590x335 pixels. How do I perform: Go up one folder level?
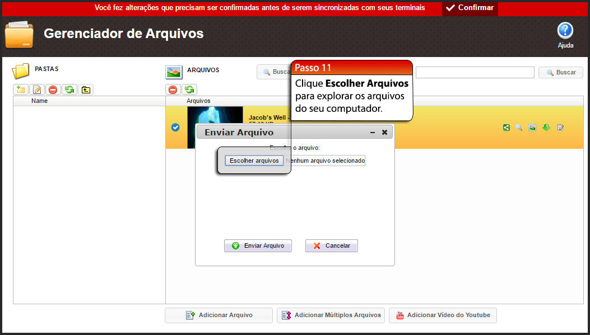[x=85, y=89]
